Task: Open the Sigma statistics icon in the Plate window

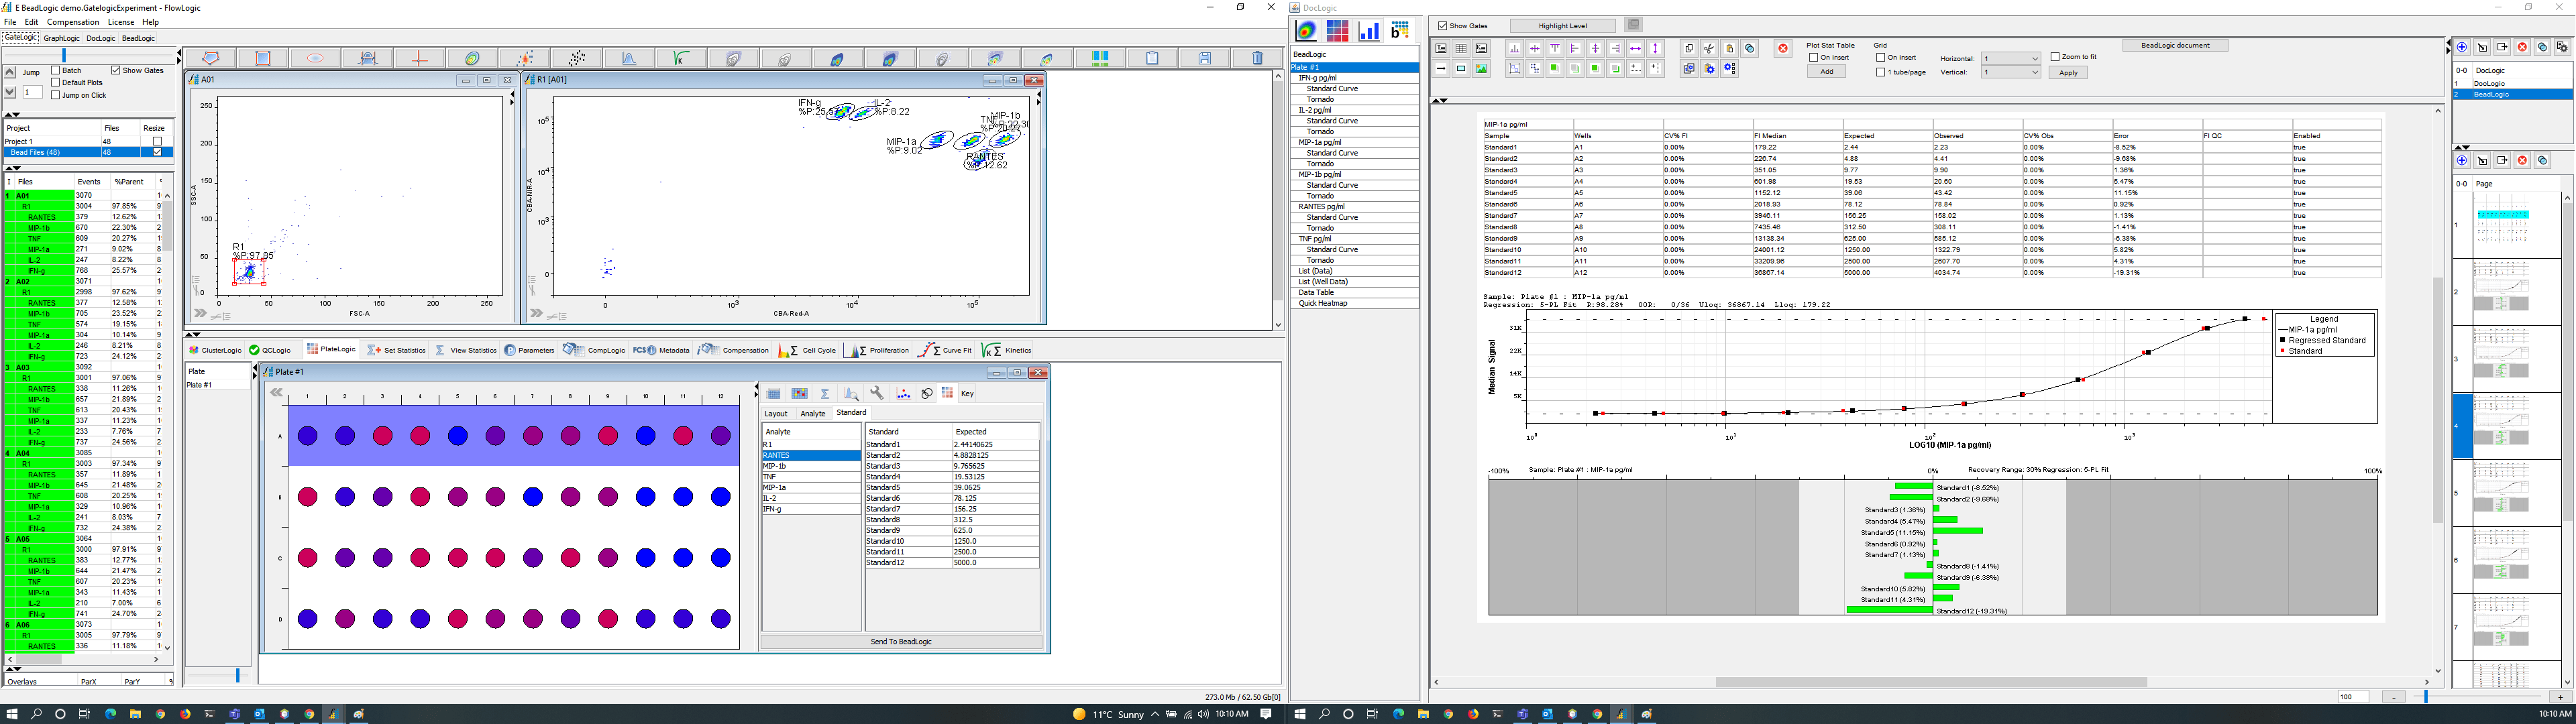Action: (x=825, y=393)
